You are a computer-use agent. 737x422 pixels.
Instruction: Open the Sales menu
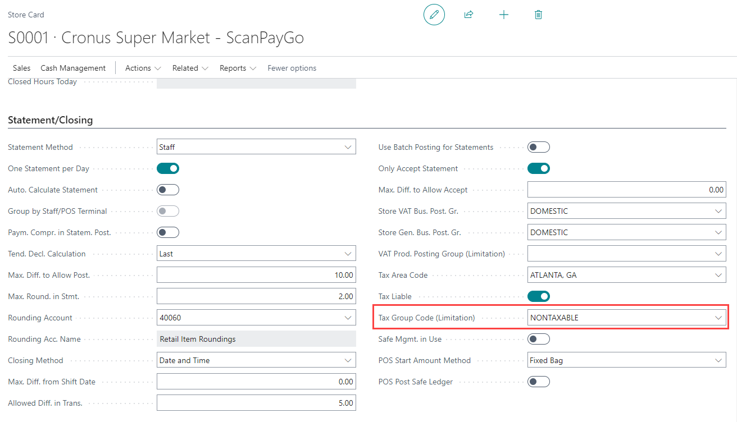(x=22, y=68)
